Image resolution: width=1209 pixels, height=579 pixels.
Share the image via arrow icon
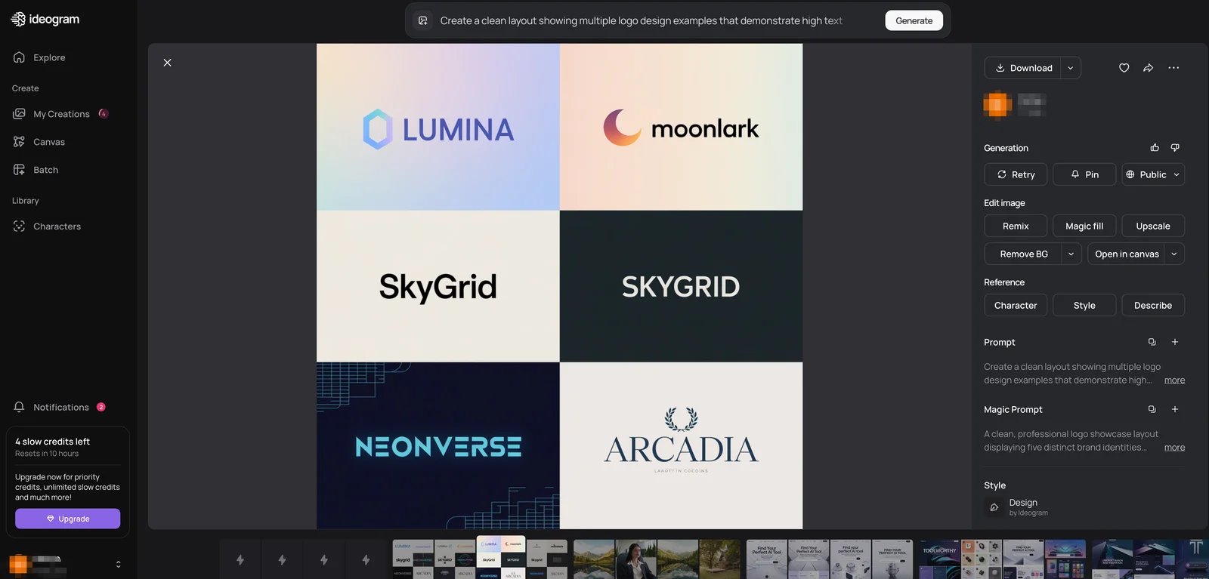pyautogui.click(x=1148, y=68)
